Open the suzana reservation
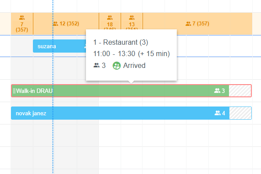The width and height of the screenshot is (261, 174). pyautogui.click(x=59, y=46)
